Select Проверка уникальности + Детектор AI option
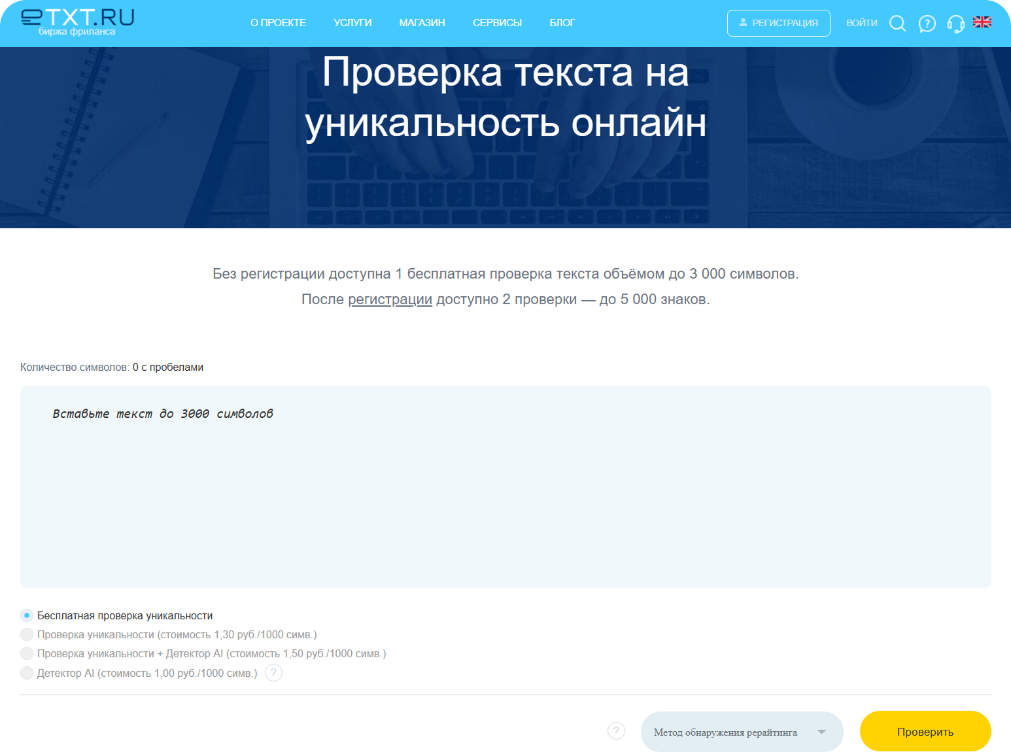This screenshot has width=1011, height=754. tap(27, 653)
